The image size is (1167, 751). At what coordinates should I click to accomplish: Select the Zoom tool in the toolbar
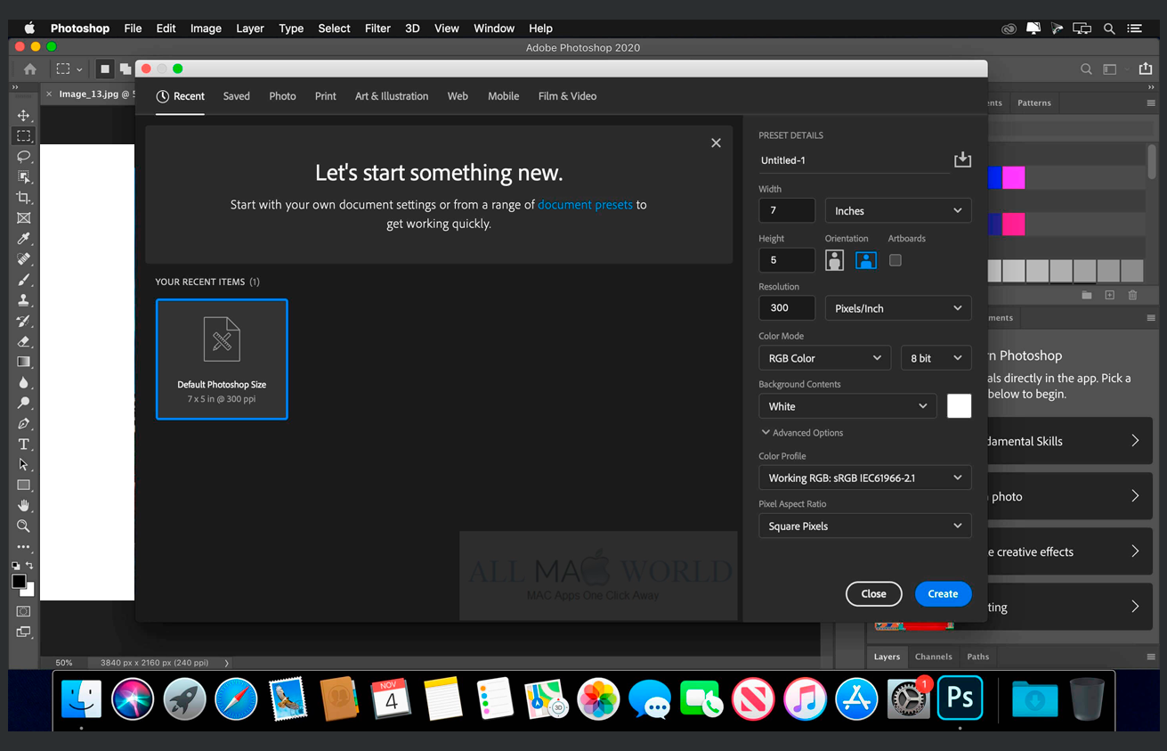pyautogui.click(x=24, y=527)
